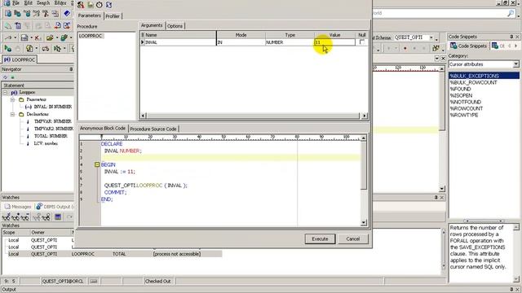
Task: Click the green icon next to the open folder icon
Action: tap(64, 38)
